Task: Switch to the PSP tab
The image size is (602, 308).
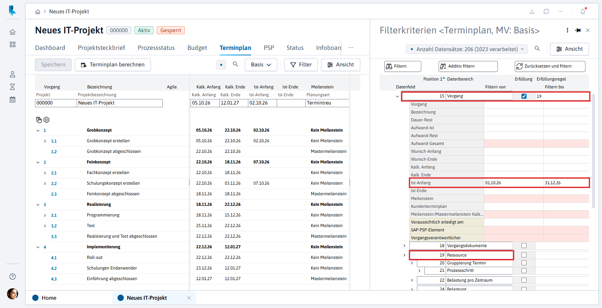Action: point(269,48)
